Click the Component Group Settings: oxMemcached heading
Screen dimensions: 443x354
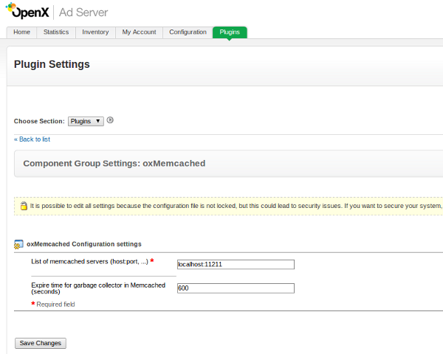click(114, 164)
